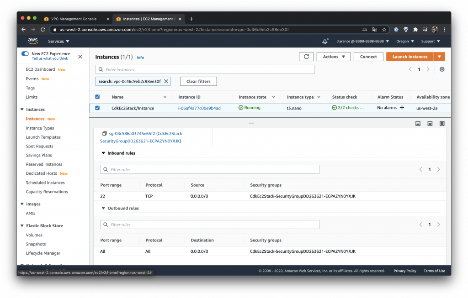
Task: Previous page of inbound rules
Action: pos(421,169)
